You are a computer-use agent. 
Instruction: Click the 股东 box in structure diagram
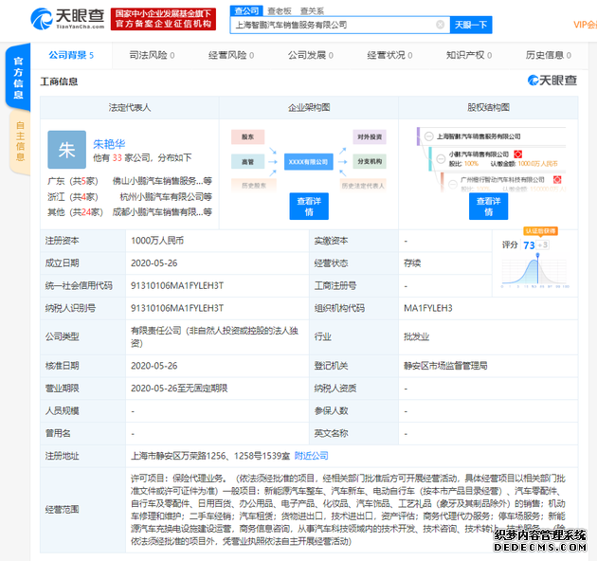248,136
